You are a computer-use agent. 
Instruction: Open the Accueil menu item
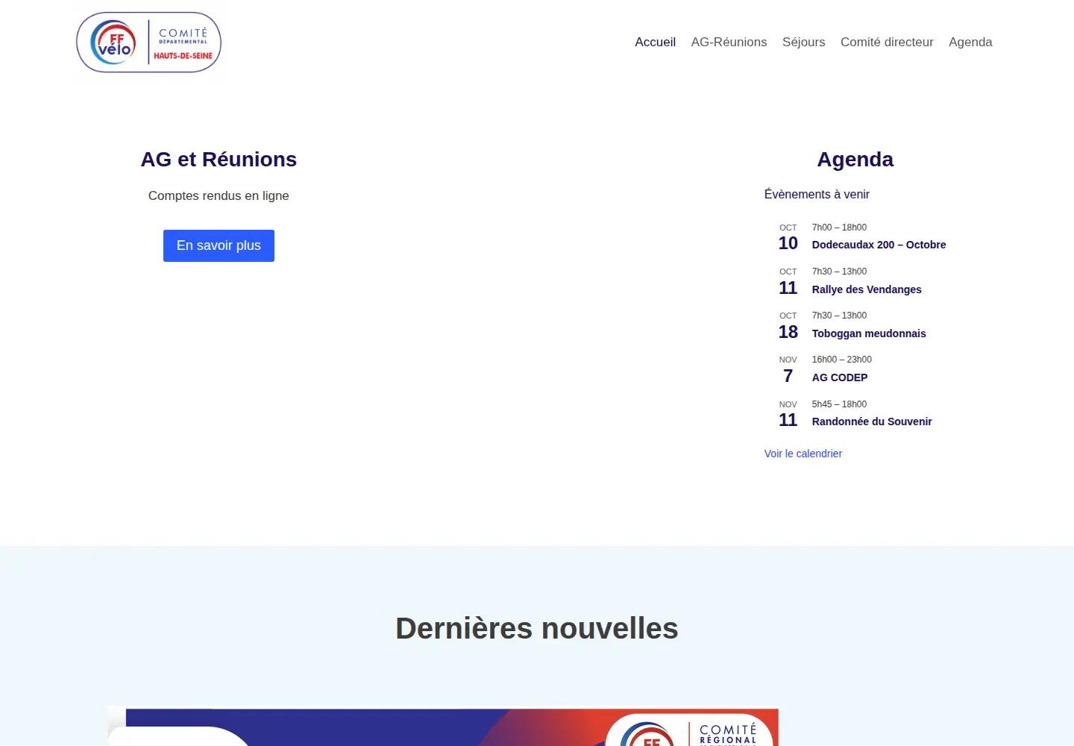pyautogui.click(x=655, y=43)
